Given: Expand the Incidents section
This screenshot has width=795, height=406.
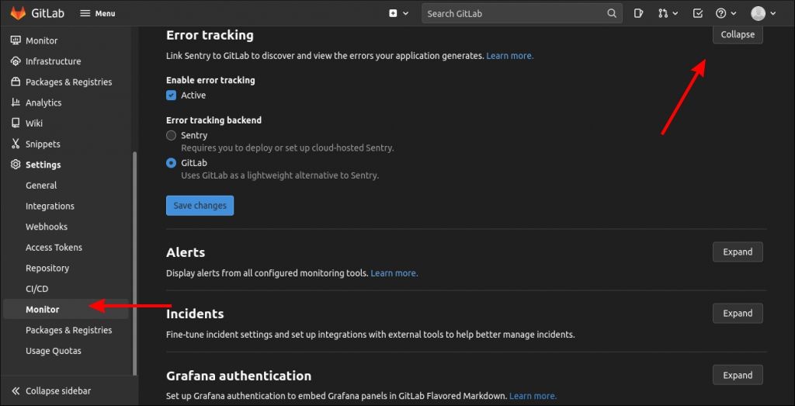Looking at the screenshot, I should (738, 314).
